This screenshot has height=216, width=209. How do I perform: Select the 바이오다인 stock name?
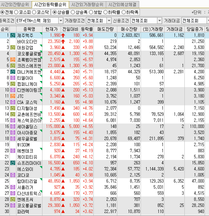[x=27, y=42]
